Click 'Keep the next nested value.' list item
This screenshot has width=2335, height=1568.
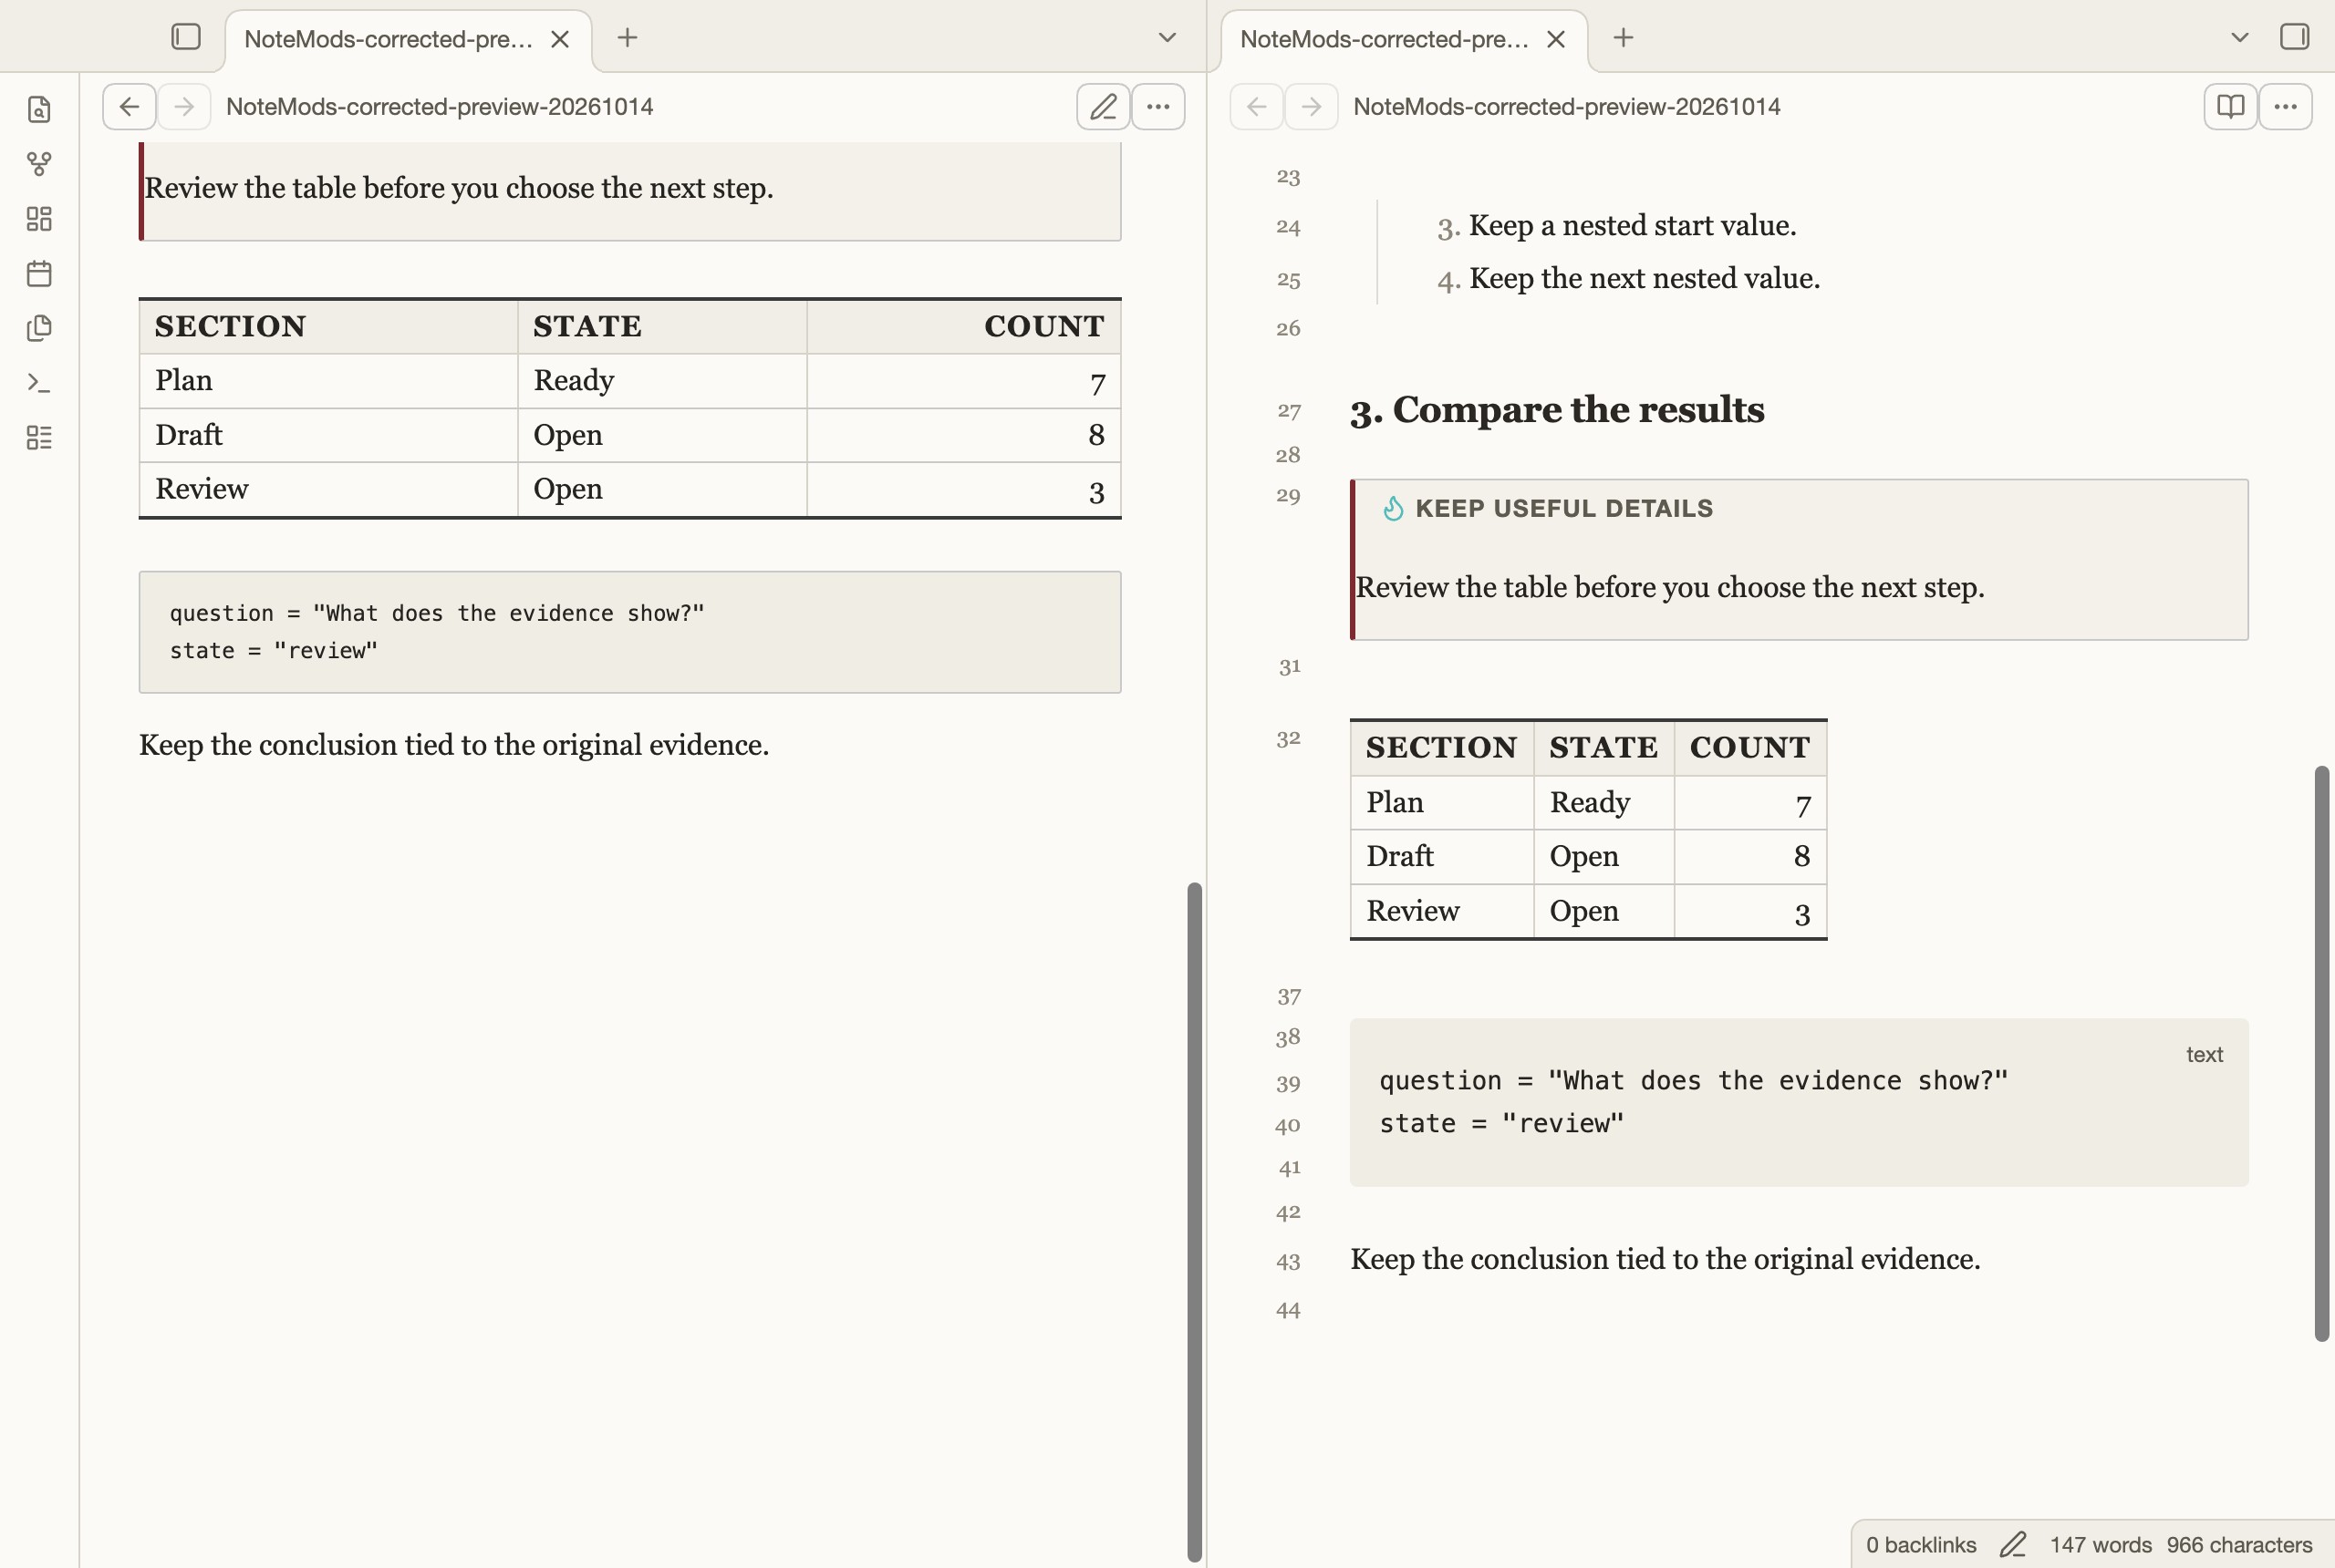pos(1644,279)
